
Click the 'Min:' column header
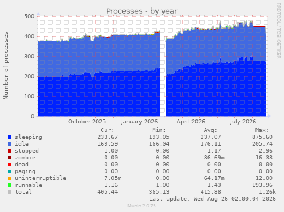coord(159,130)
